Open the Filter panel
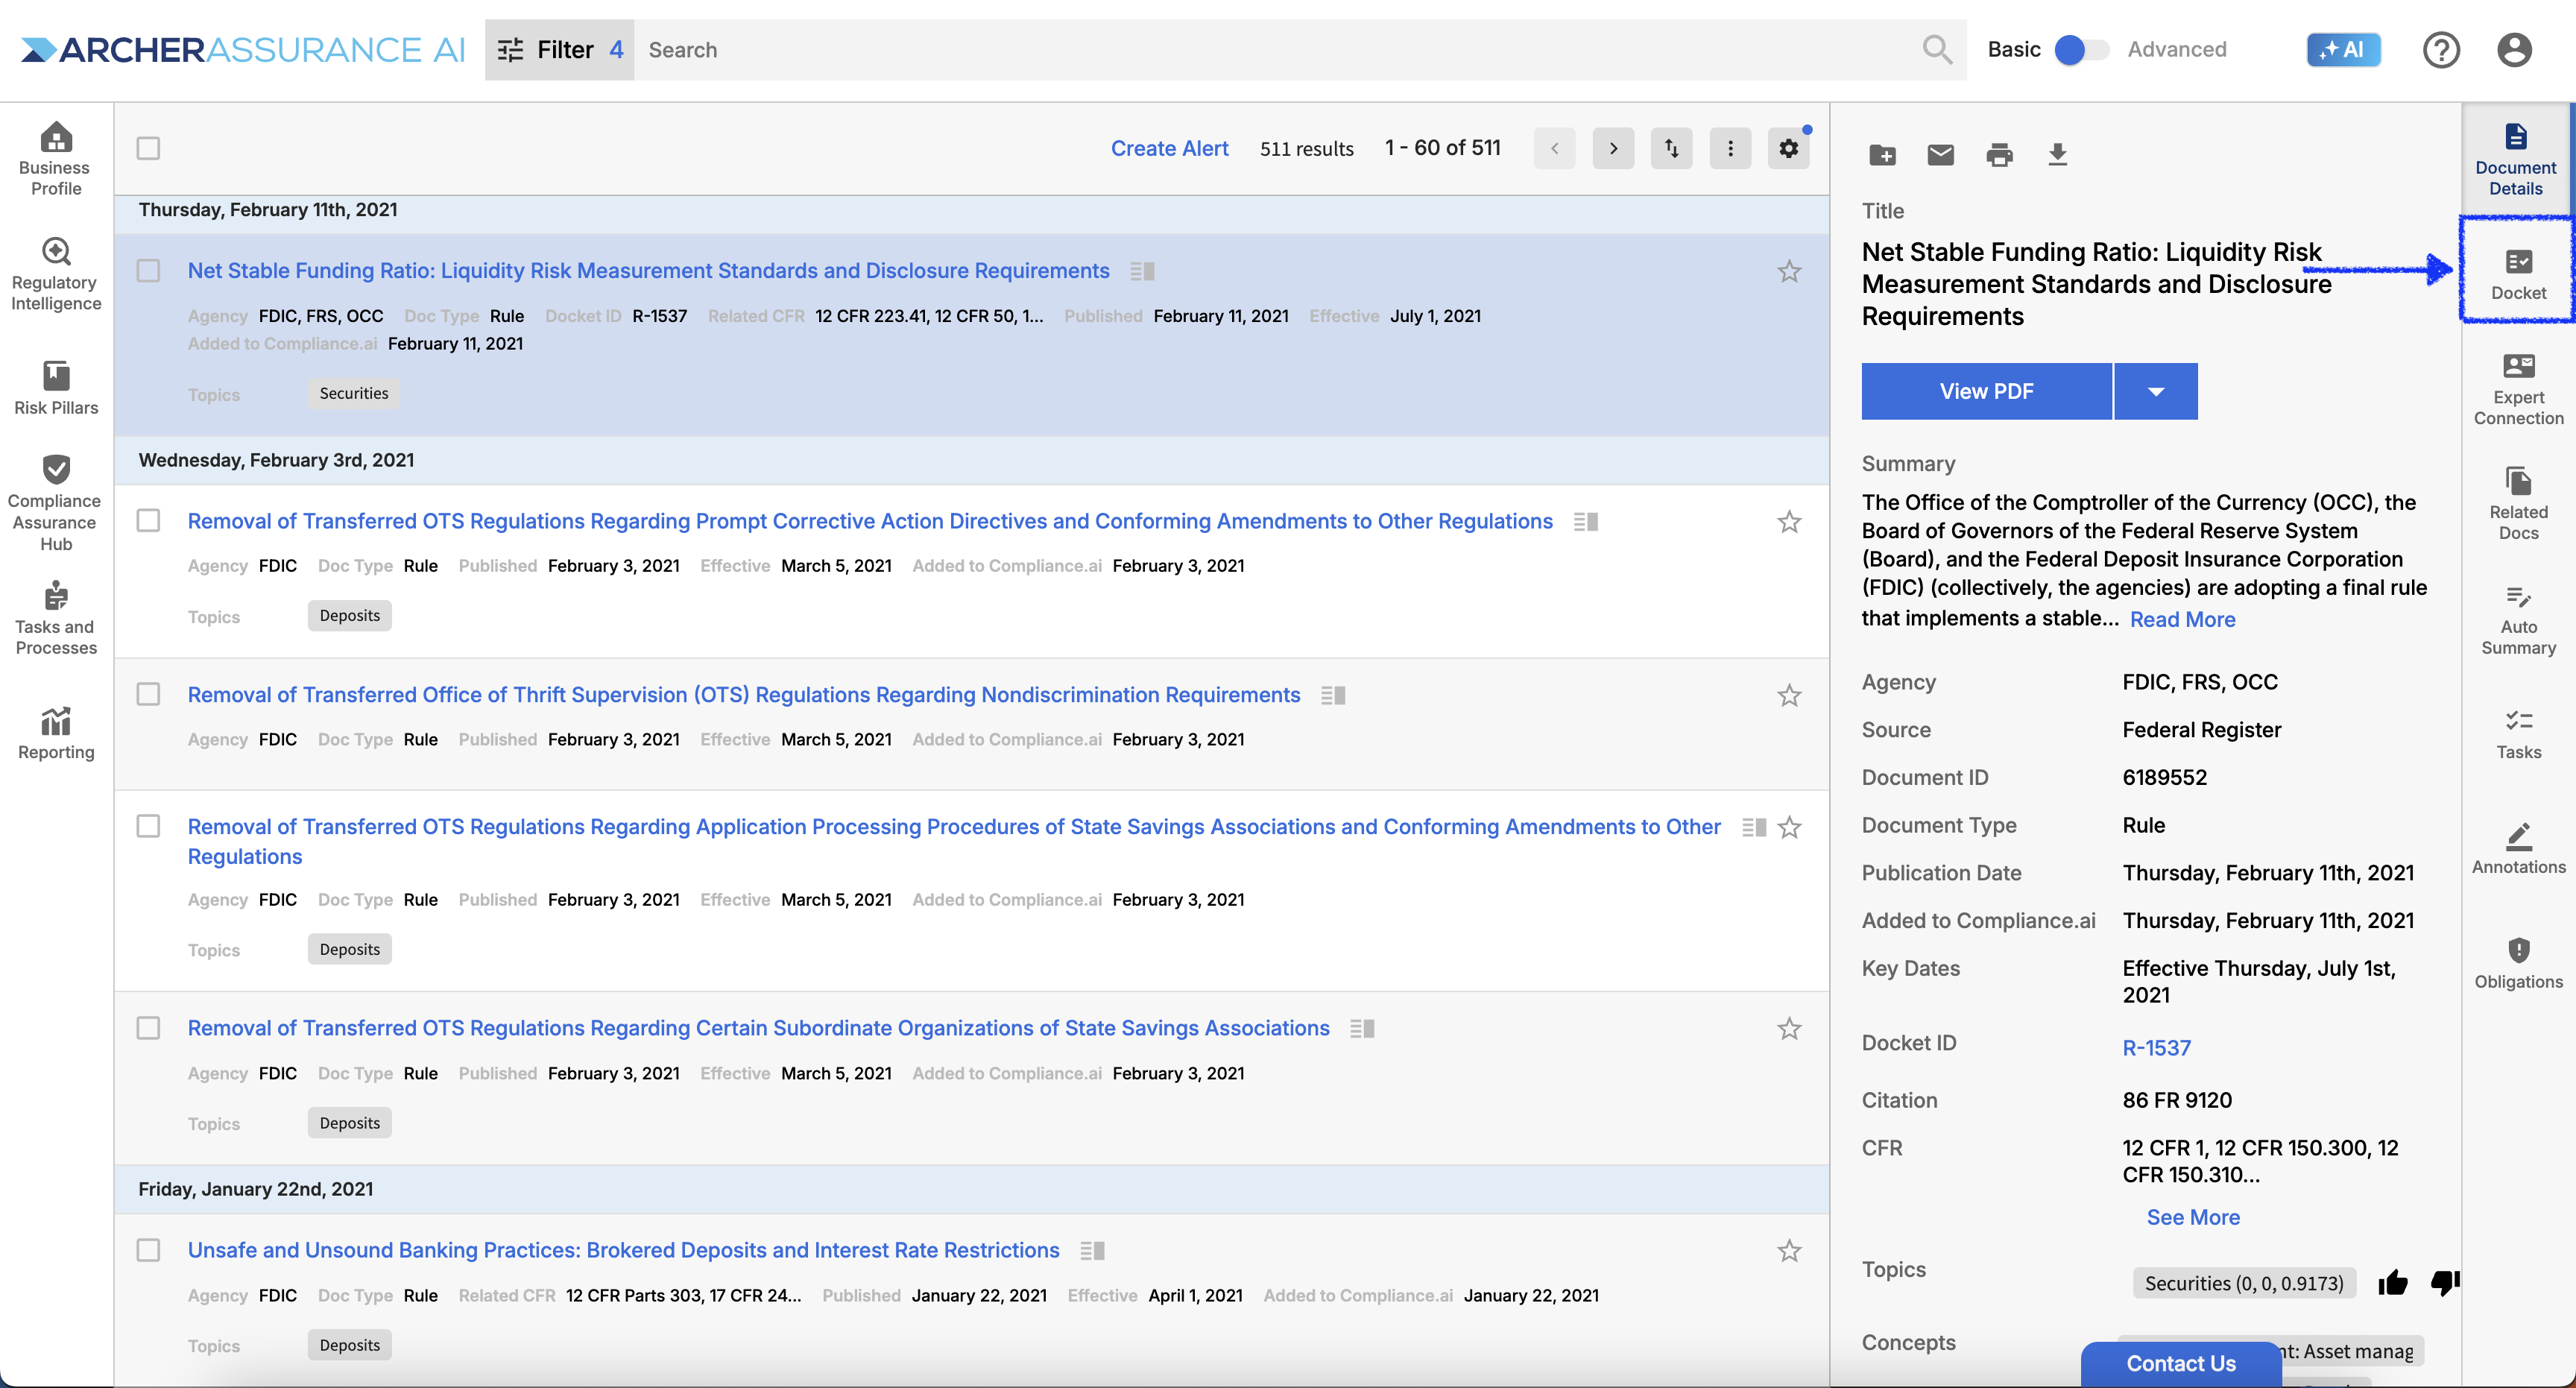Image resolution: width=2576 pixels, height=1388 pixels. coord(559,49)
